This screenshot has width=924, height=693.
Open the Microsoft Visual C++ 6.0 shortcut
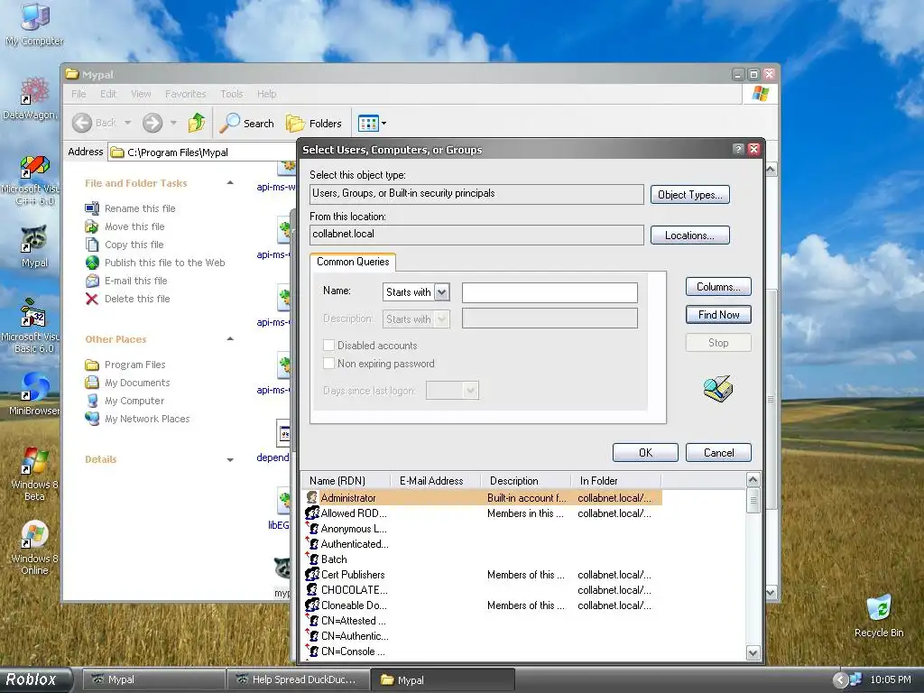tap(34, 180)
